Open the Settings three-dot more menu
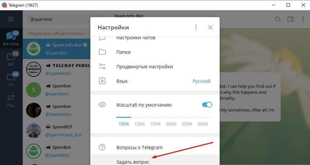This screenshot has height=165, width=310. pyautogui.click(x=196, y=27)
